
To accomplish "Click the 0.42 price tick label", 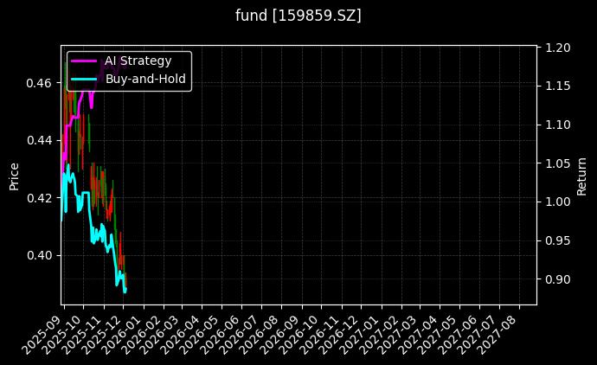I will (x=39, y=198).
